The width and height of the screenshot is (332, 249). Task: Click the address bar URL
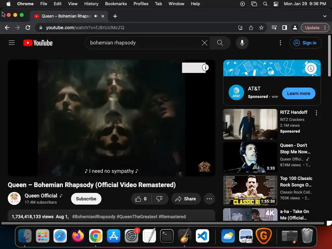coord(85,28)
